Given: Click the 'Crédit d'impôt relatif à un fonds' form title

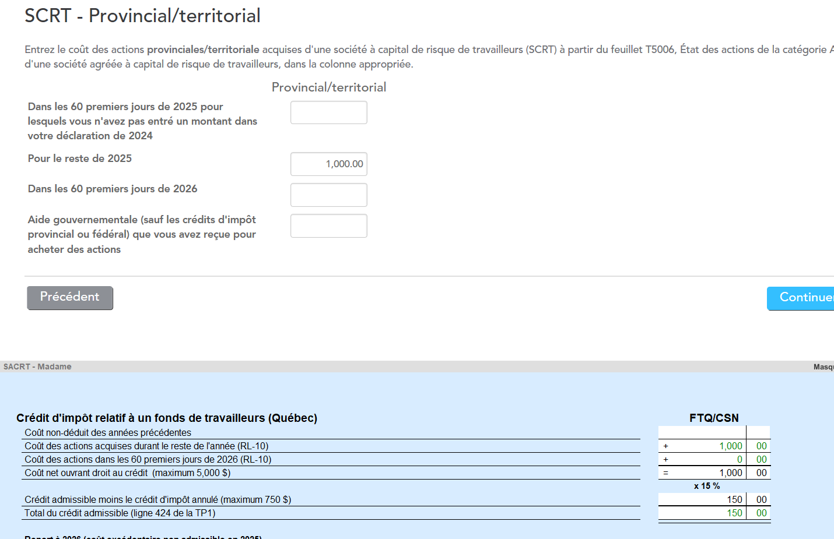Looking at the screenshot, I should click(x=167, y=418).
